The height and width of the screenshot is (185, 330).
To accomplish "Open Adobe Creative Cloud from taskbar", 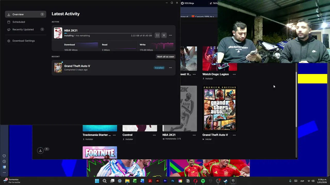I will (x=180, y=181).
